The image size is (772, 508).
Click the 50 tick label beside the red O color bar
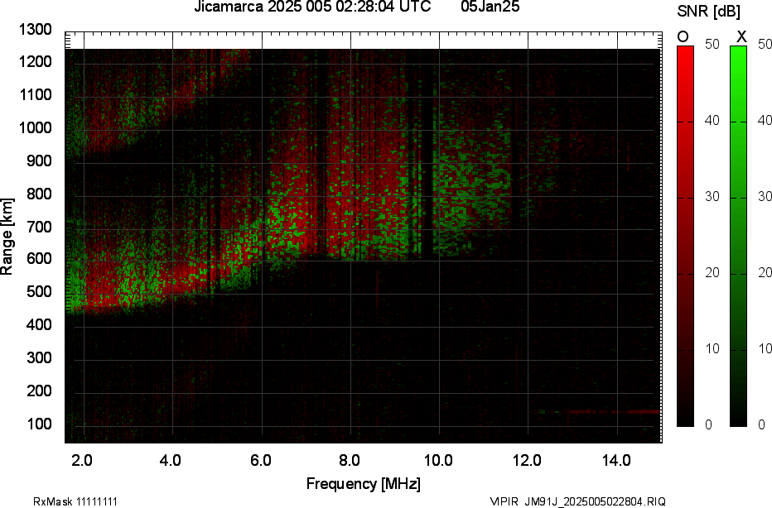click(x=712, y=44)
